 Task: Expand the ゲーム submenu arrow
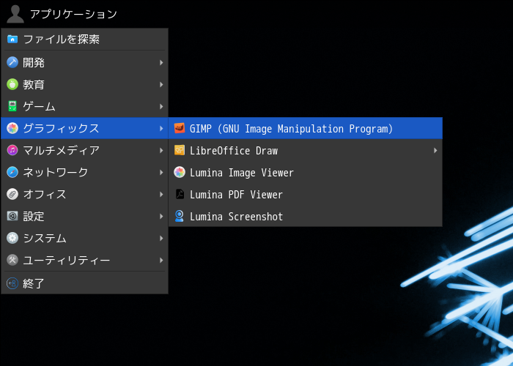(x=161, y=106)
